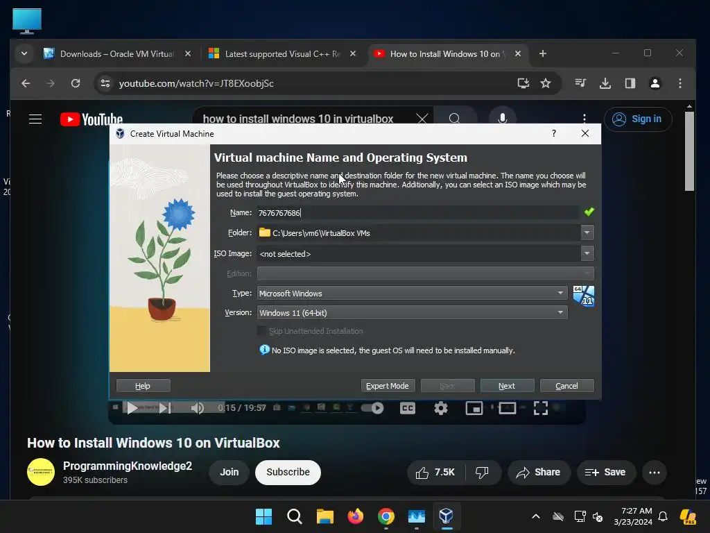Click the Join channel button
Image resolution: width=710 pixels, height=533 pixels.
pyautogui.click(x=229, y=472)
